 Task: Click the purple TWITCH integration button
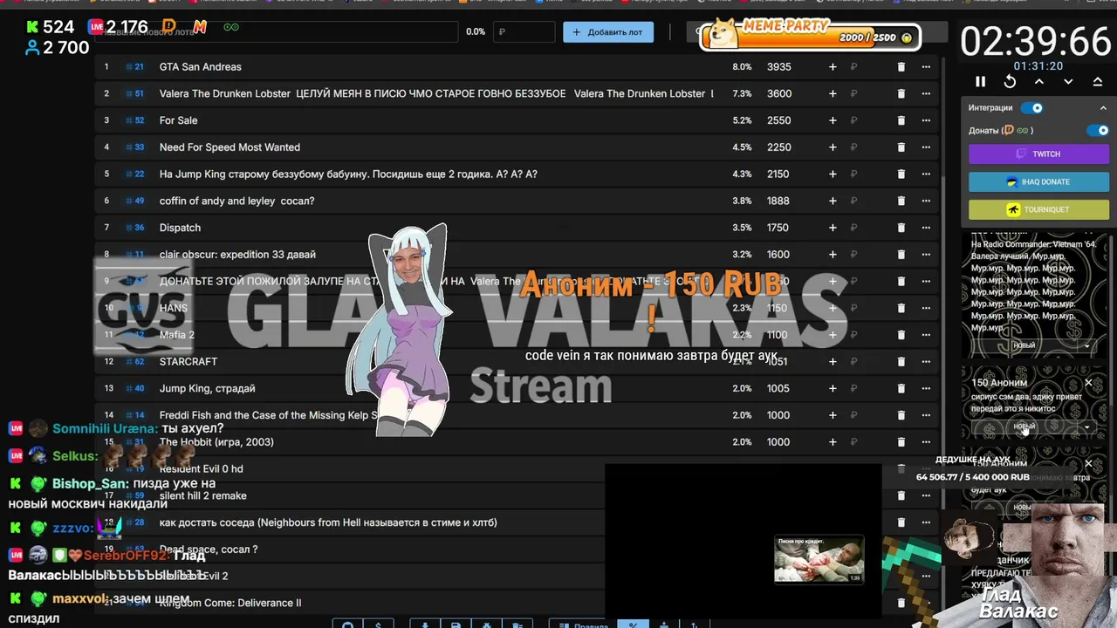tap(1038, 154)
